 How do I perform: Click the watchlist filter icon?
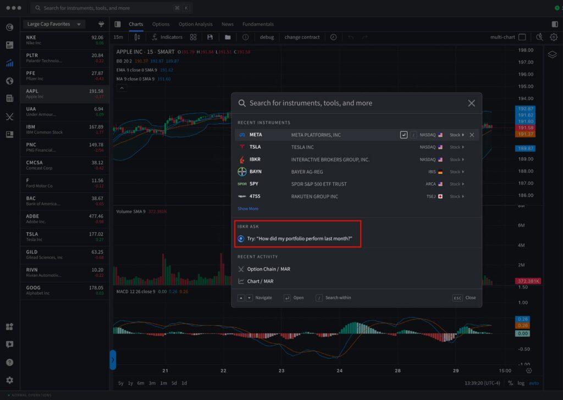tap(101, 24)
